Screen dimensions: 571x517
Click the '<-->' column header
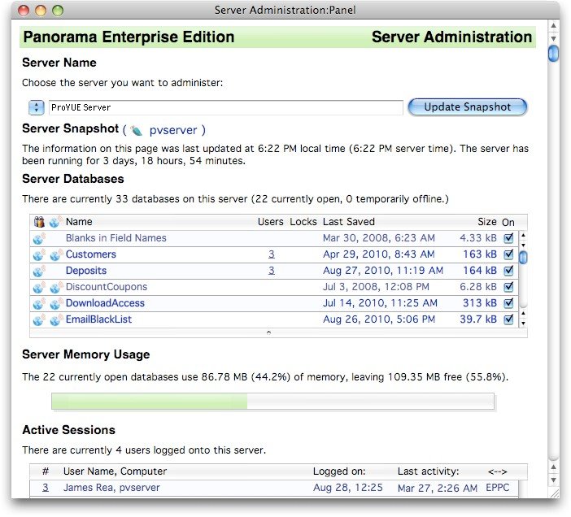497,471
